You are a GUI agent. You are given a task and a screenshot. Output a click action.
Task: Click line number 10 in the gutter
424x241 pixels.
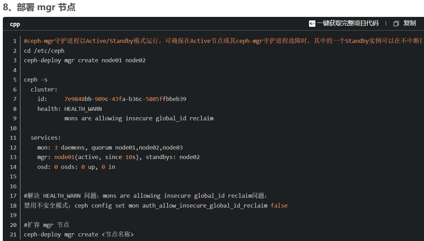(13, 128)
